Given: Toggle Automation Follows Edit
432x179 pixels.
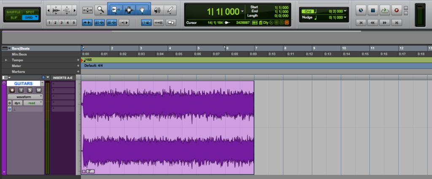Looking at the screenshot, I should (146, 23).
